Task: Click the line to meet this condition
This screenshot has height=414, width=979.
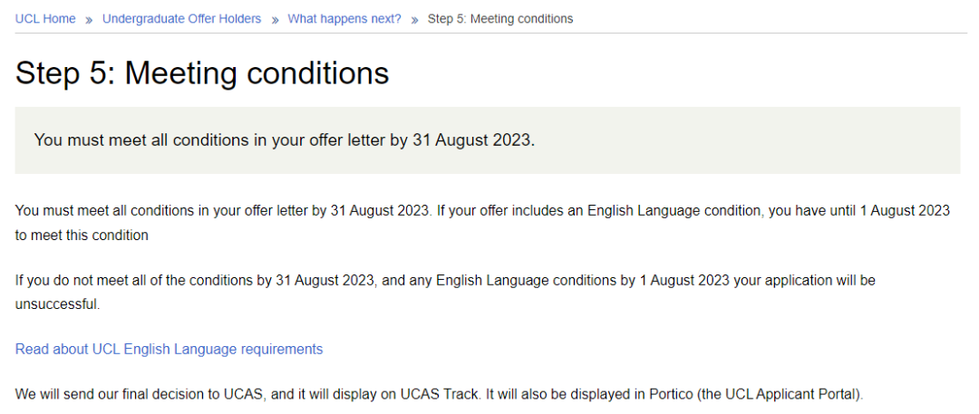Action: (x=82, y=235)
